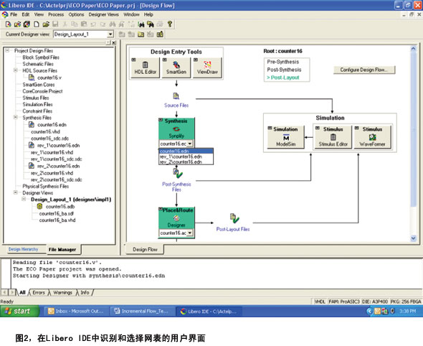This screenshot has width=423, height=346.
Task: Toggle the Stimulus Editor box corner marker
Action: pos(317,128)
